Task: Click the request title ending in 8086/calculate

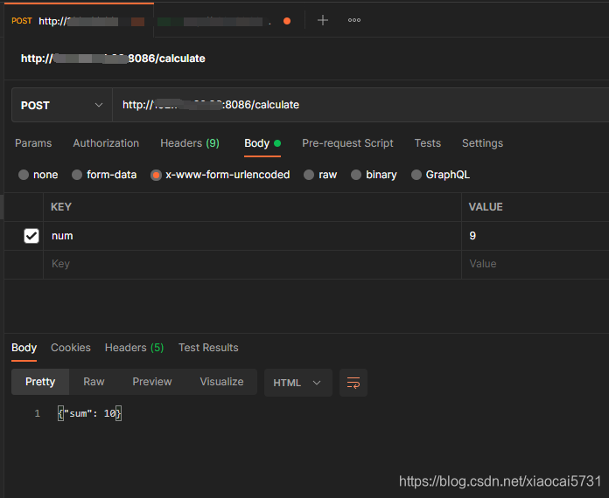Action: 113,59
